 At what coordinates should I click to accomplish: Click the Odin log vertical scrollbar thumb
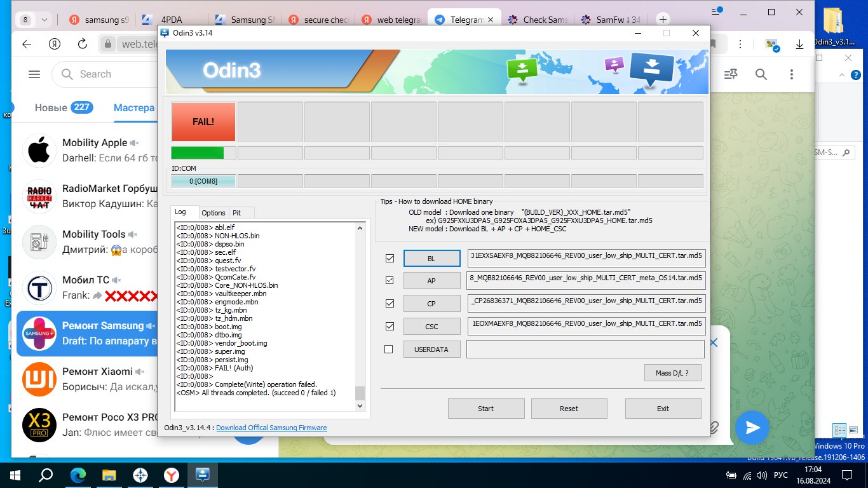(x=360, y=393)
